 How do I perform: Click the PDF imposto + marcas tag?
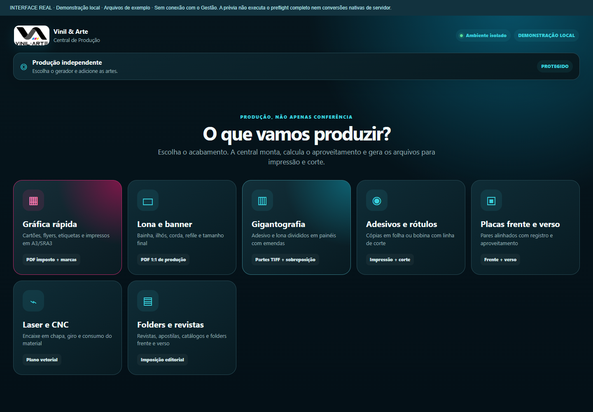[51, 260]
